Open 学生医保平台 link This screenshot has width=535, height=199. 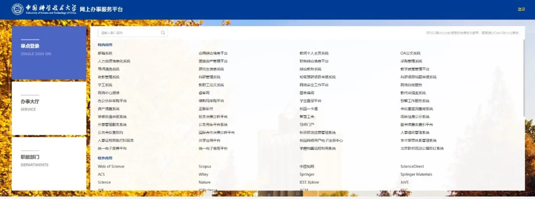pyautogui.click(x=311, y=101)
